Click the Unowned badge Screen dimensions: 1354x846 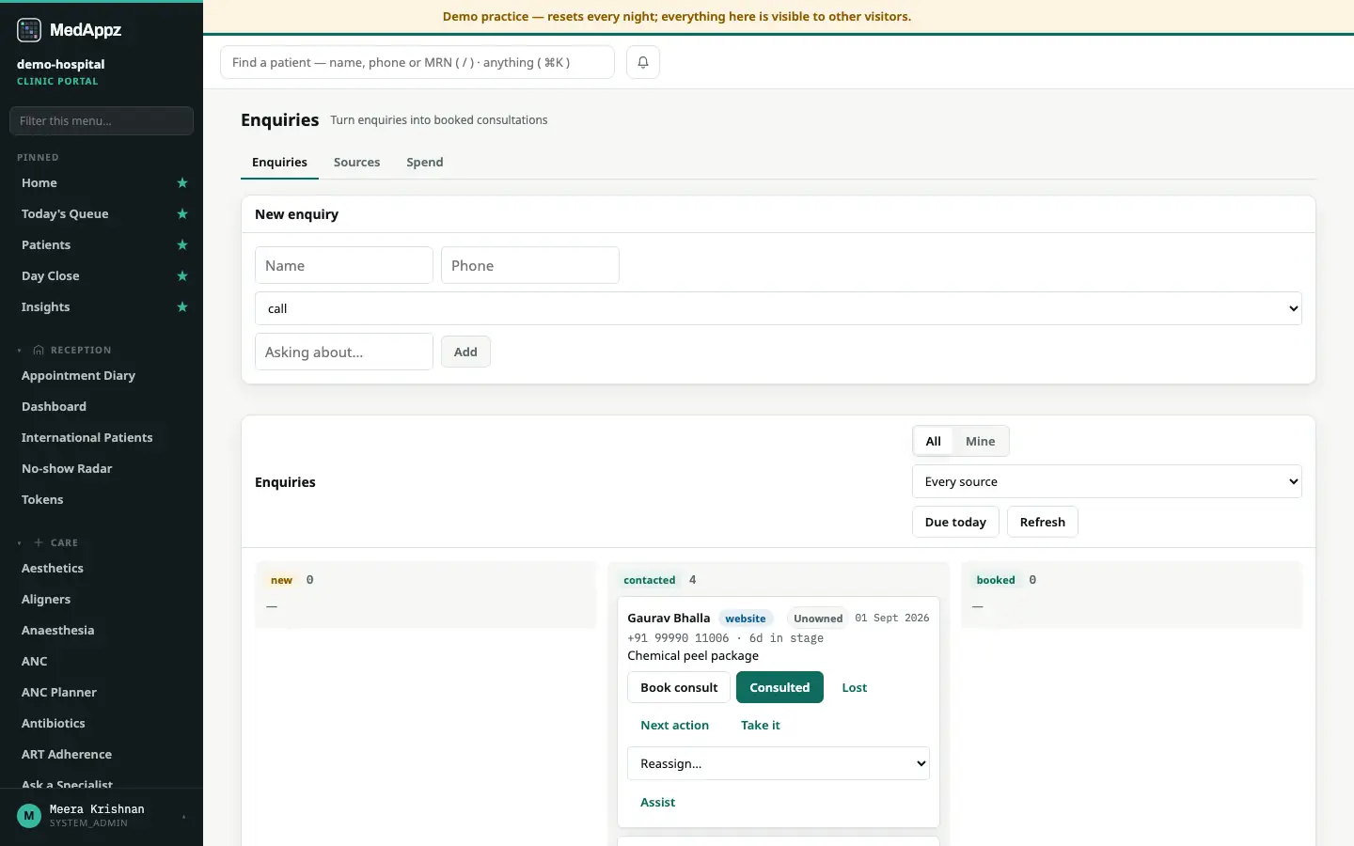pyautogui.click(x=817, y=619)
